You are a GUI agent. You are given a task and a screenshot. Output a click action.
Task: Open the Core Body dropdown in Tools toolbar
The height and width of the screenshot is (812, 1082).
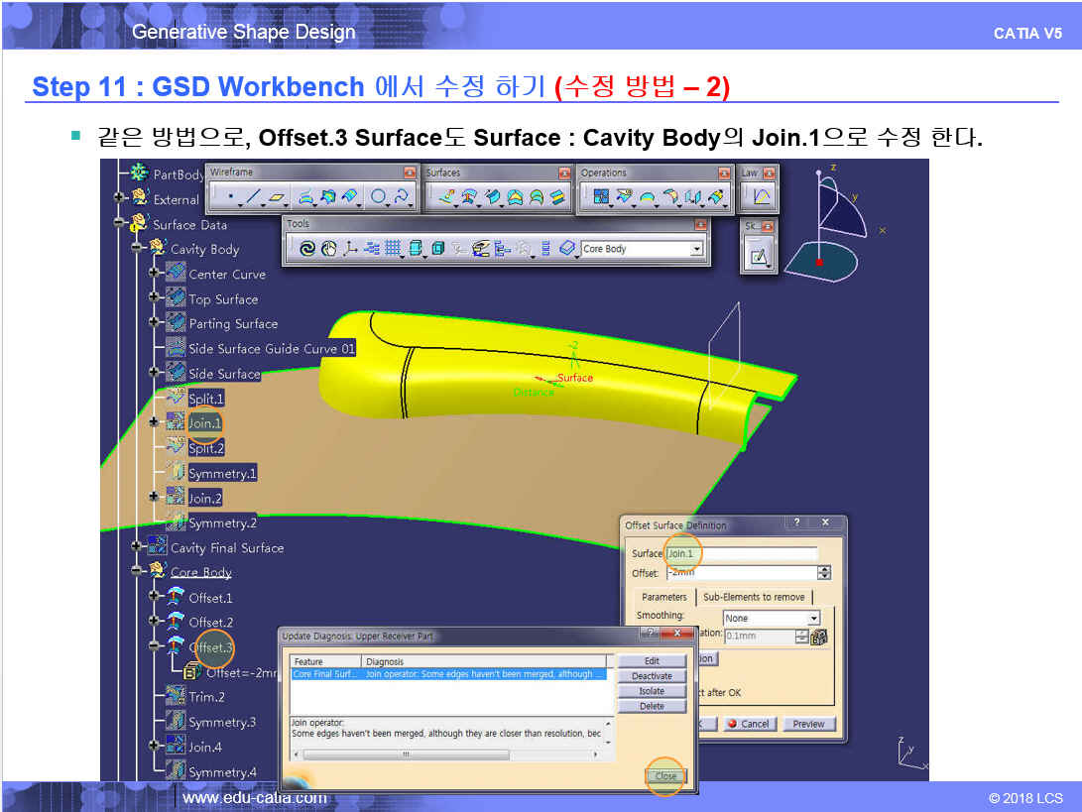coord(697,249)
